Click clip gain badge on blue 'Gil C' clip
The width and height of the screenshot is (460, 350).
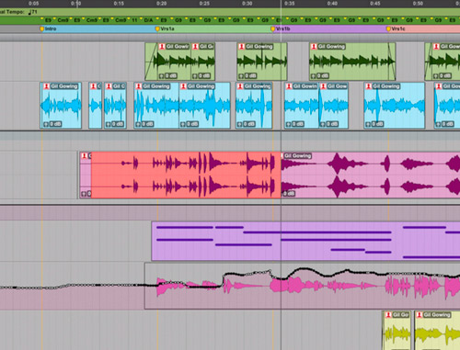point(115,124)
